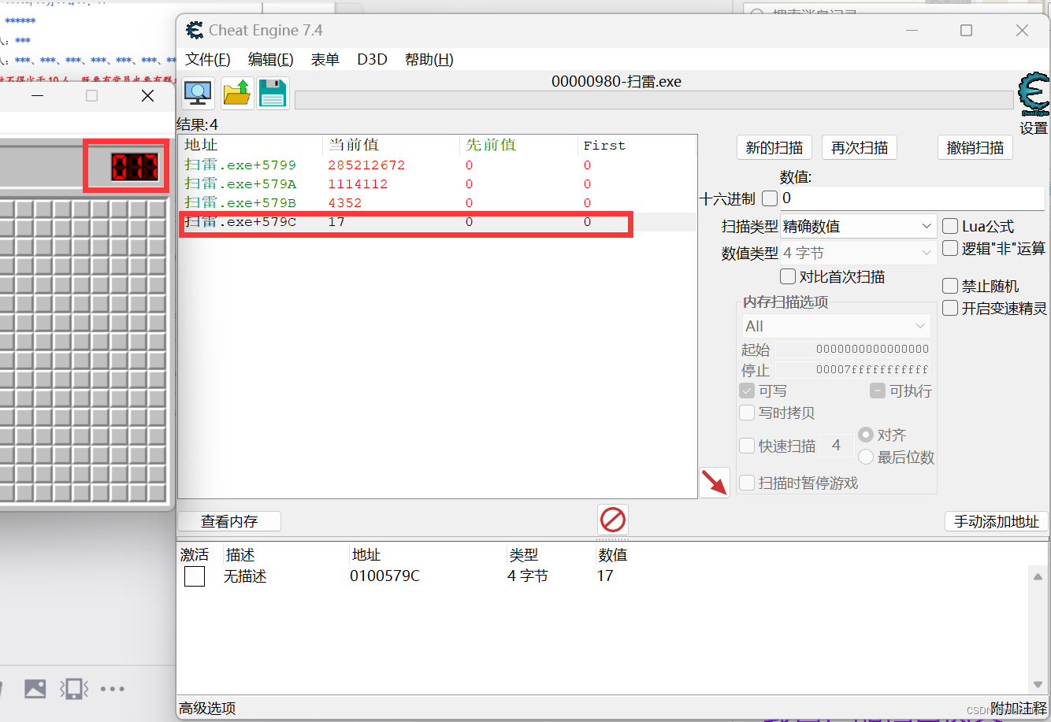Open the 表单 menu

[325, 60]
